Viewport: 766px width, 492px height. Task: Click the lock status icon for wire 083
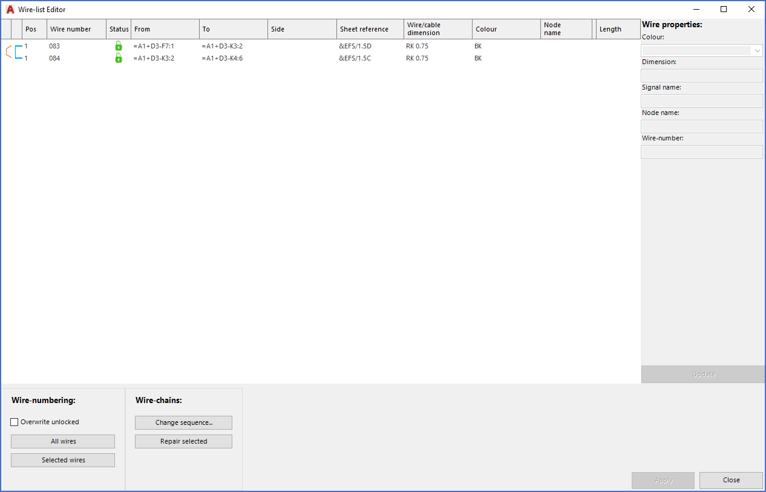pyautogui.click(x=119, y=46)
